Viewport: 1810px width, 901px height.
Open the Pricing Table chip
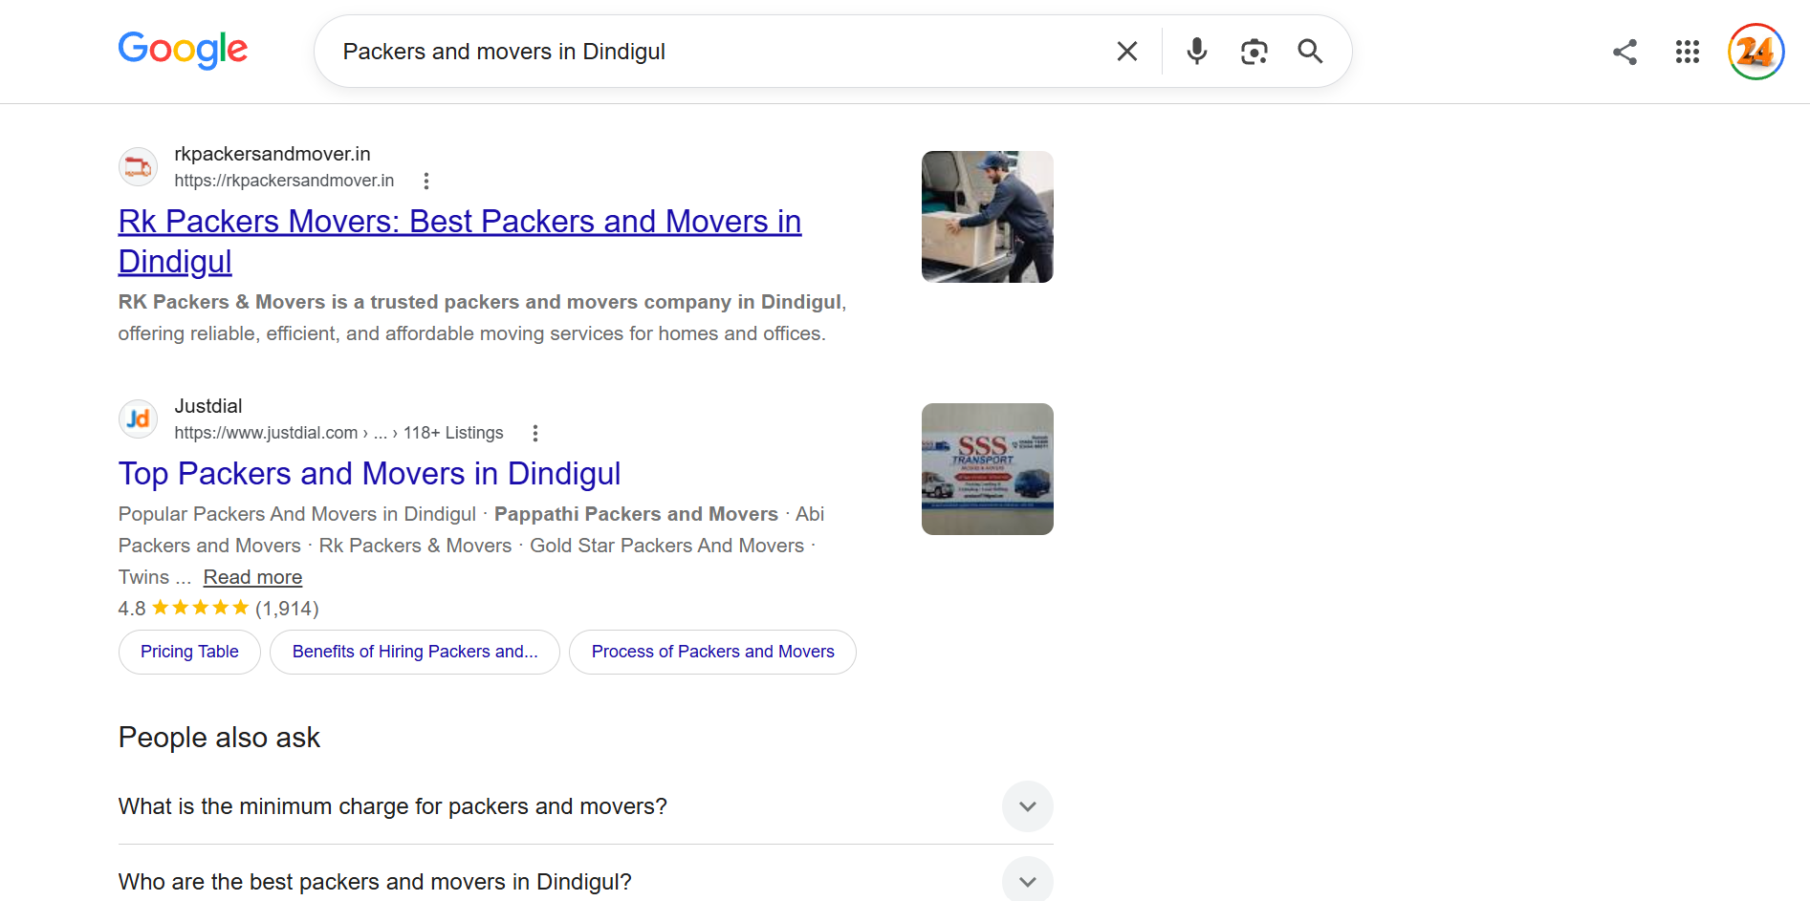[189, 652]
